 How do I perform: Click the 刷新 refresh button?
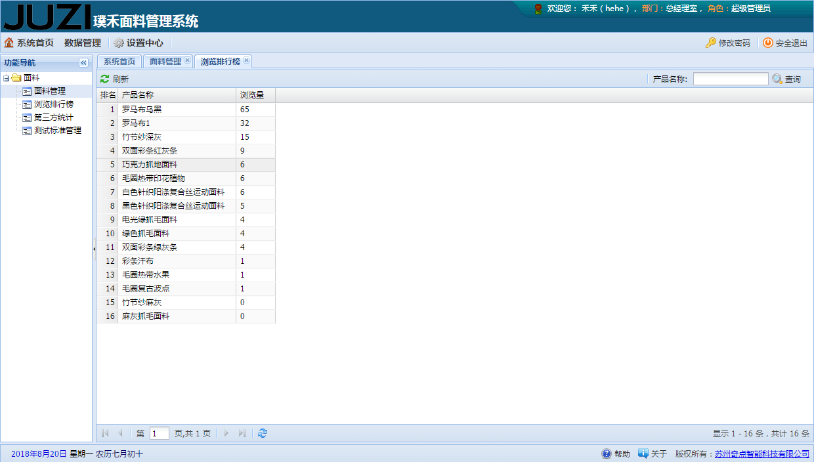tap(114, 79)
